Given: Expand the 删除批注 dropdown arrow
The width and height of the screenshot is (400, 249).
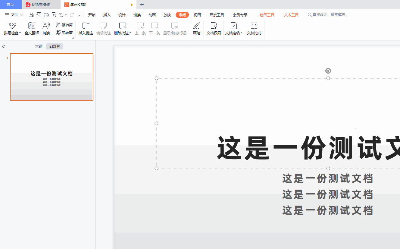Looking at the screenshot, I should (x=130, y=33).
